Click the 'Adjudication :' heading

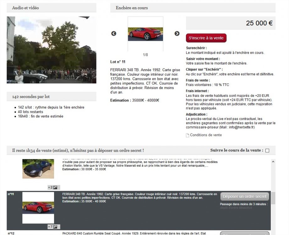coord(196,114)
